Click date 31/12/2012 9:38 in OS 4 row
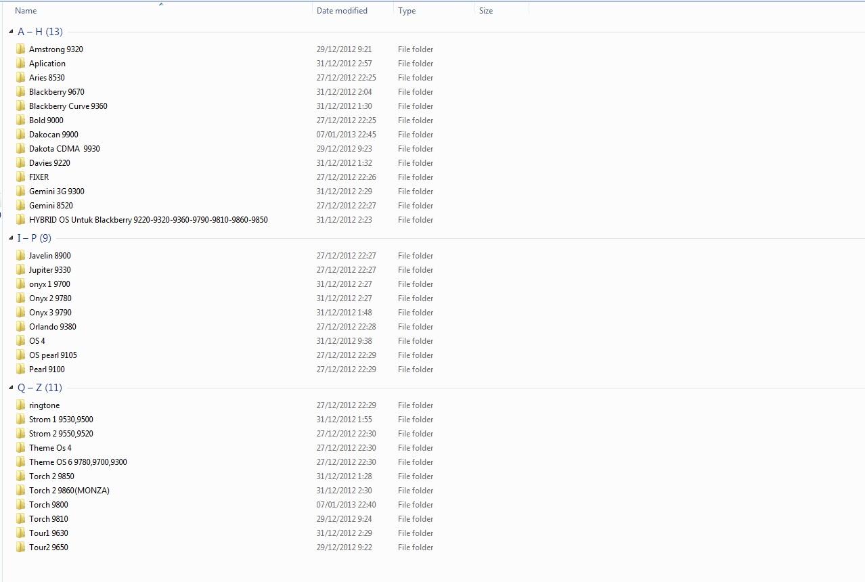 pos(345,341)
